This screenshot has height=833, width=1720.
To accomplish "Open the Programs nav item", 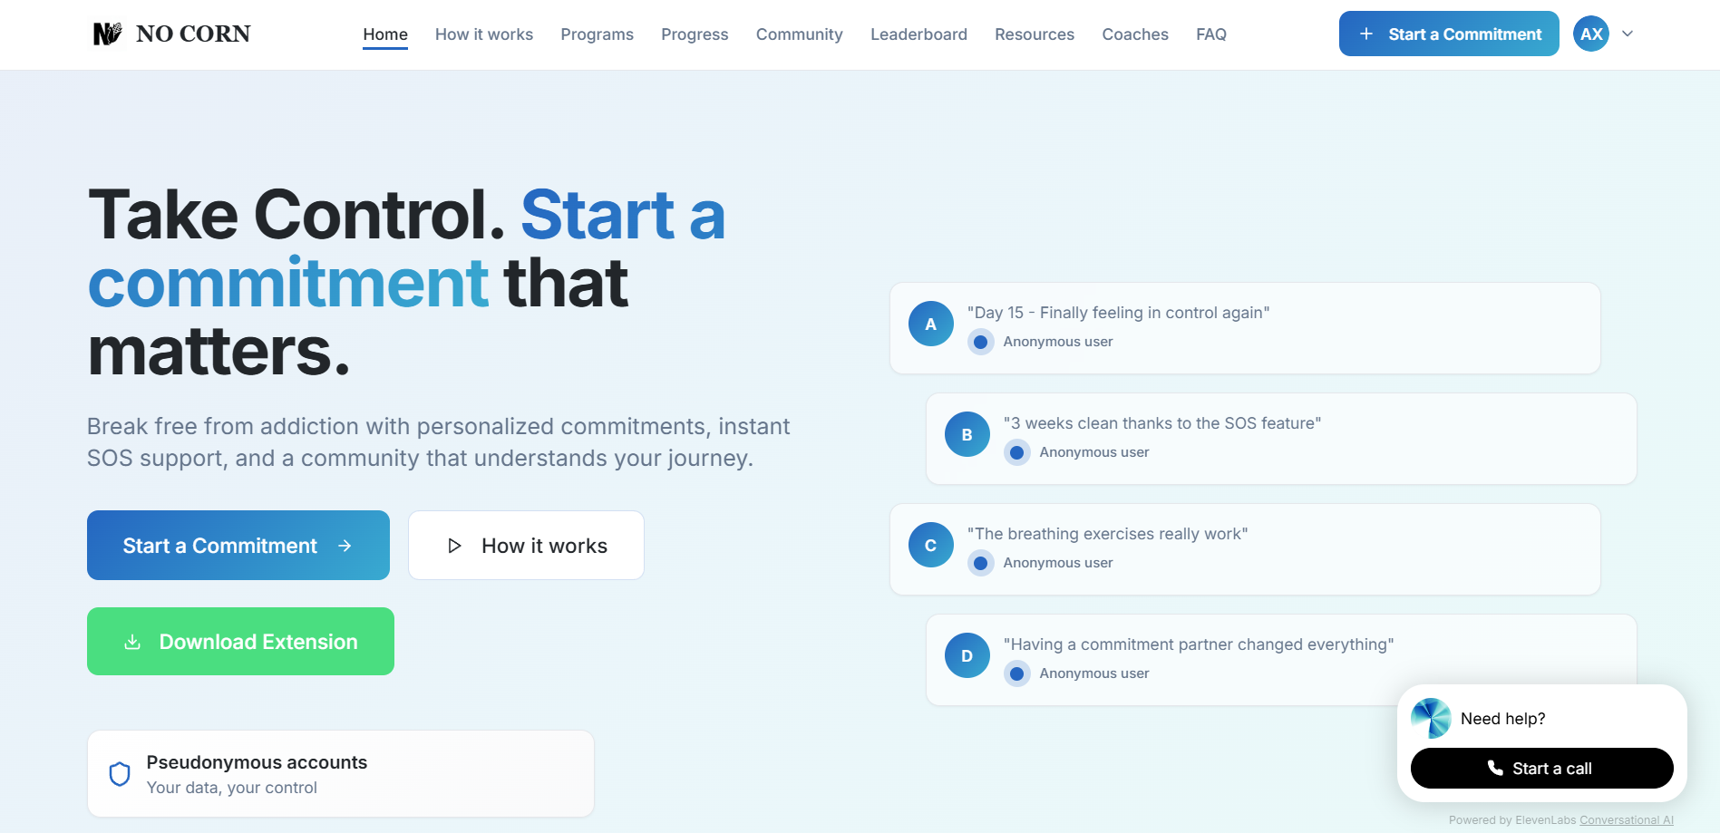I will (x=597, y=34).
